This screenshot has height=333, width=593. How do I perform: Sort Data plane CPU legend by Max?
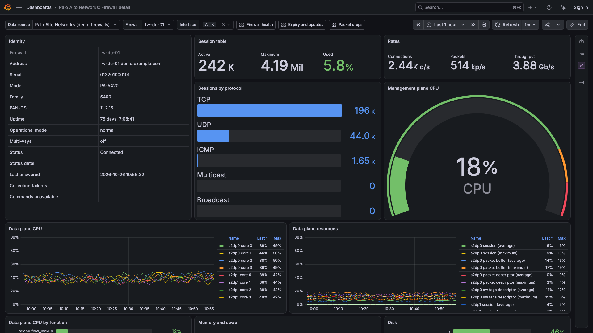click(x=277, y=238)
